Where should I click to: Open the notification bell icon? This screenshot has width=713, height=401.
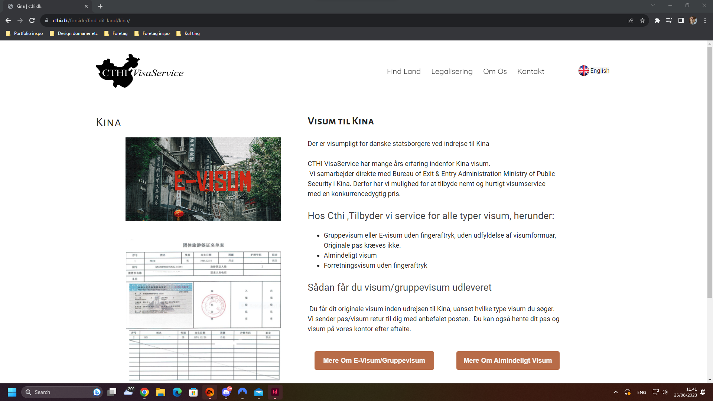pos(703,392)
